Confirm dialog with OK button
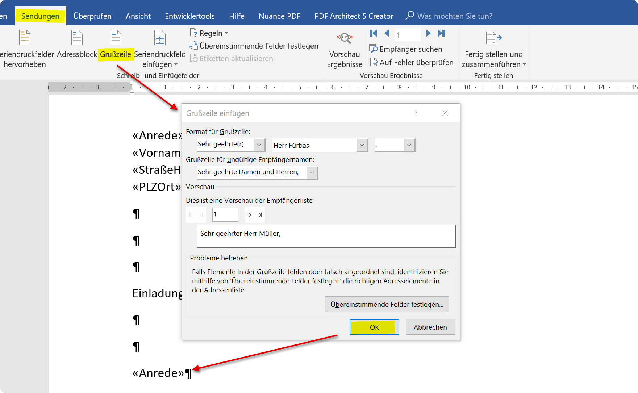Screen dimensions: 638x393 pyautogui.click(x=374, y=327)
